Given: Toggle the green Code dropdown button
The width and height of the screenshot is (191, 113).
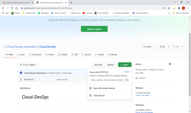Looking at the screenshot, I should (125, 65).
